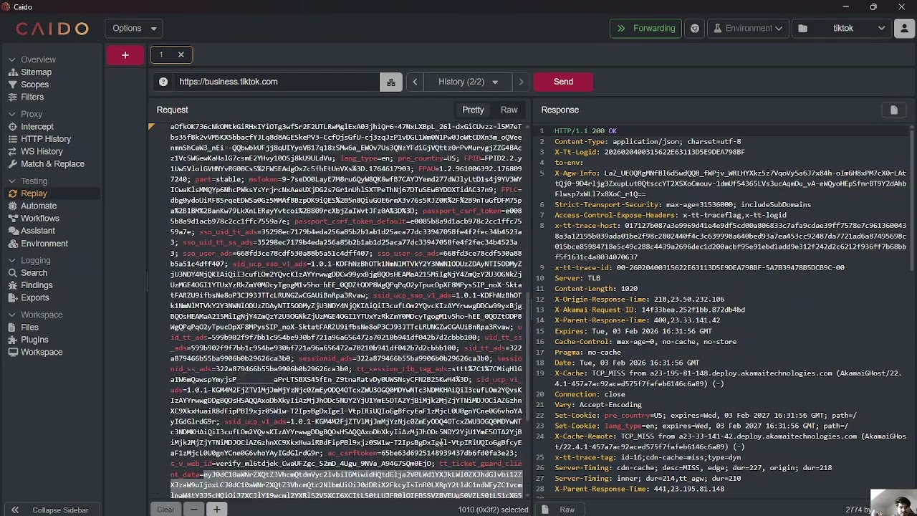Click the Vary: Accept-Encoding header
Viewport: 917px width, 516px height.
click(x=598, y=405)
